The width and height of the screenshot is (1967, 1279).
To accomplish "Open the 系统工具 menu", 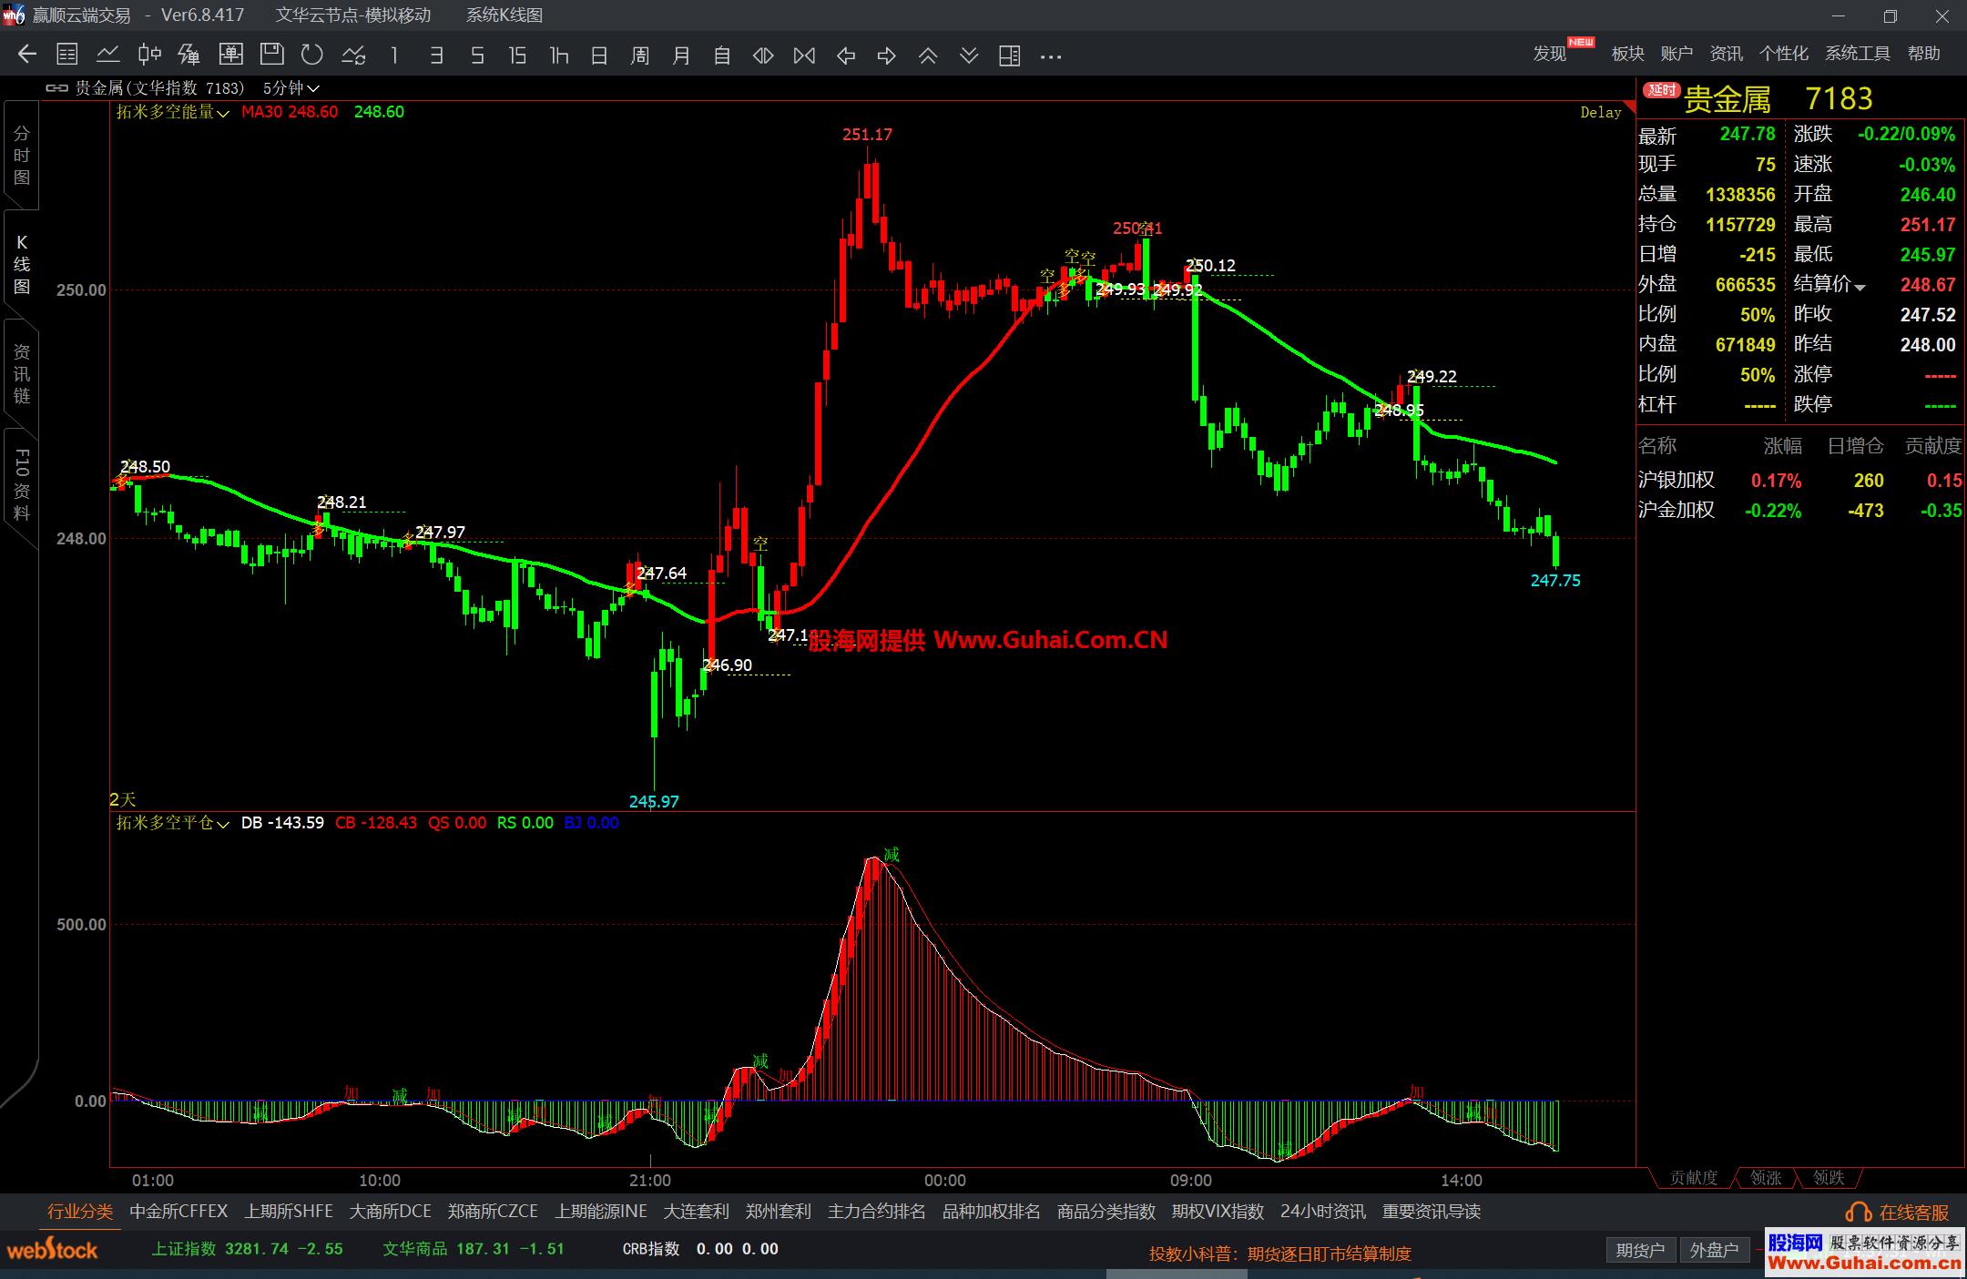I will (x=1857, y=54).
